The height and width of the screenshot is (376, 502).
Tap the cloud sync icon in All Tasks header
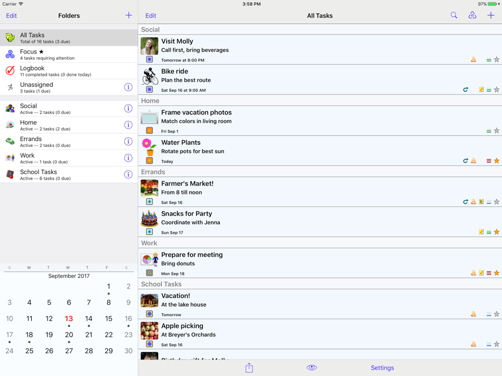472,15
